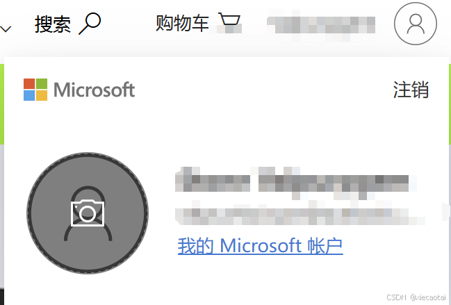Click the large gray profile photo circle
The height and width of the screenshot is (305, 451).
88,213
